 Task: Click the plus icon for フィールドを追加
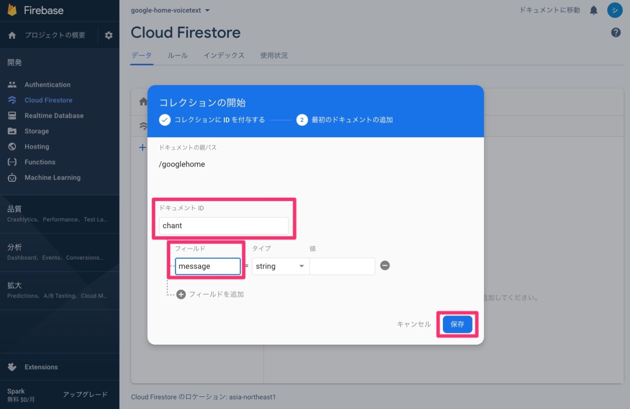click(x=181, y=294)
